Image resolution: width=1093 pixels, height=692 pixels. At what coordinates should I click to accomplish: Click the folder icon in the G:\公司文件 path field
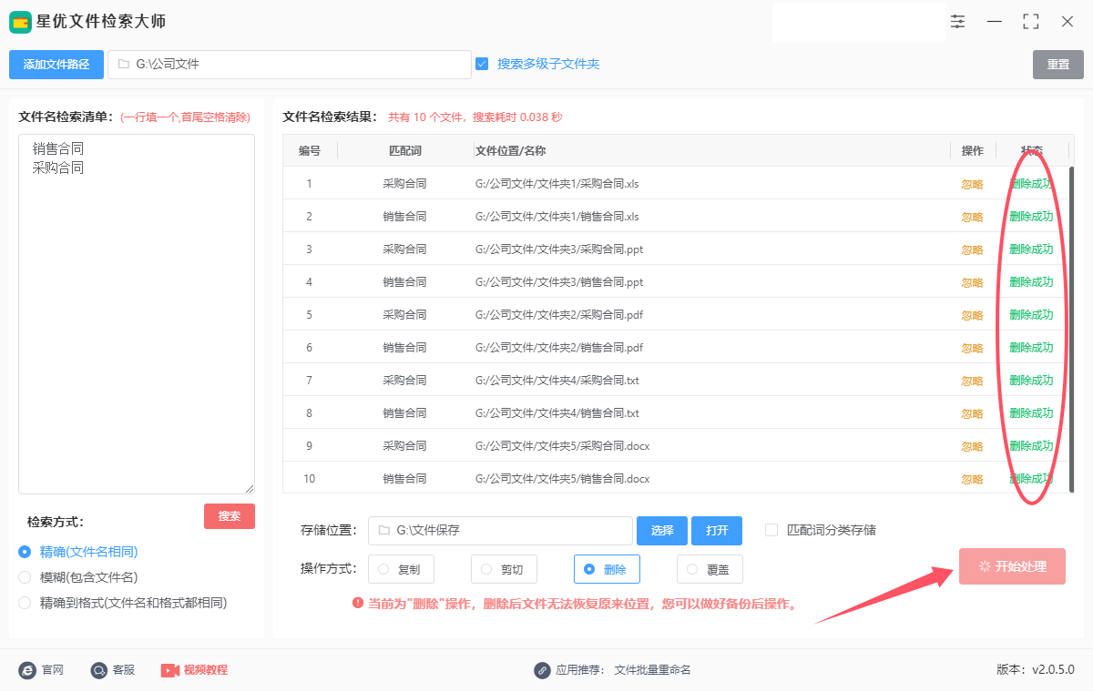click(124, 65)
